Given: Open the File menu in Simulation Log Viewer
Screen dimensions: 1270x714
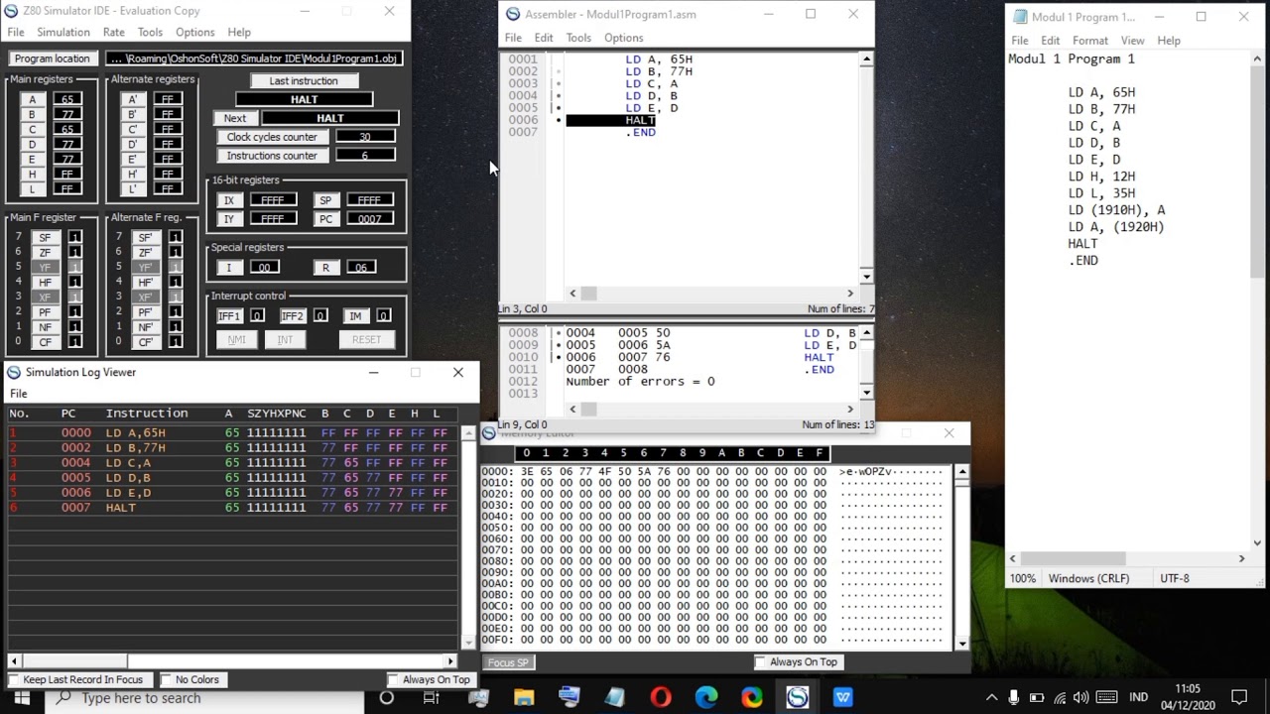Looking at the screenshot, I should click(x=18, y=394).
